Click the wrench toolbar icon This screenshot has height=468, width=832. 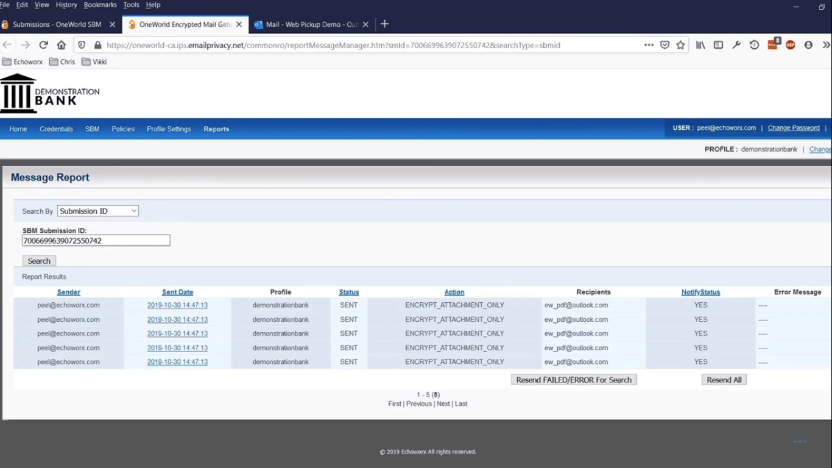click(x=736, y=44)
